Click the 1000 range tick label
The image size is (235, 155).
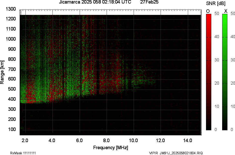coord(11,39)
